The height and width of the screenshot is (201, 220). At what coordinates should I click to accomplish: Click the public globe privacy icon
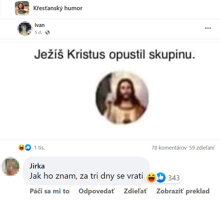(47, 33)
